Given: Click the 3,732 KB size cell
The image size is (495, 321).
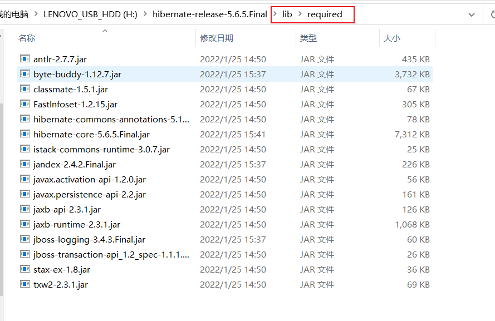Looking at the screenshot, I should coord(412,75).
